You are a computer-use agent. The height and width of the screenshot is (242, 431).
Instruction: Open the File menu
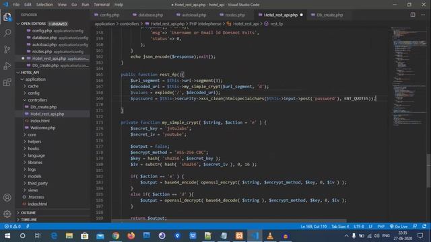16,5
